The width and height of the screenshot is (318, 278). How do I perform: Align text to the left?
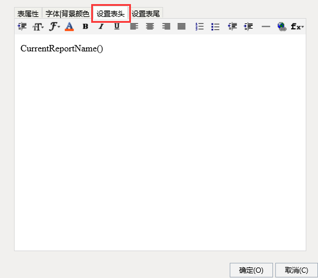click(x=134, y=26)
